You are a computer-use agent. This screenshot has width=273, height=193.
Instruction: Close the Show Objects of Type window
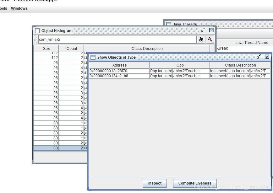(x=267, y=57)
